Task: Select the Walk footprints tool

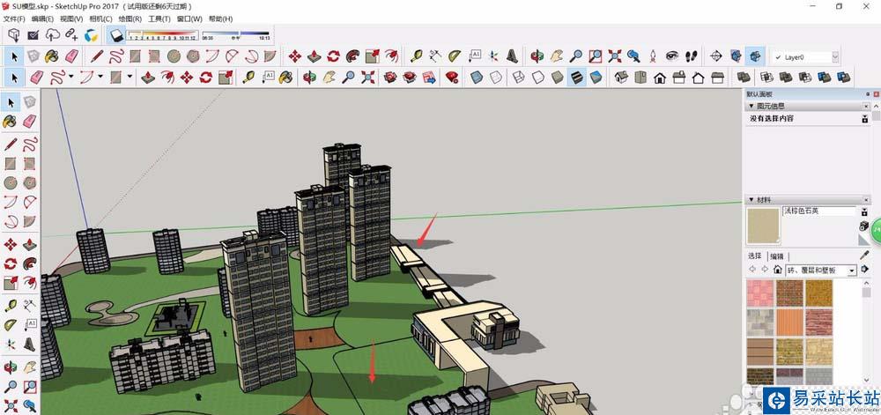Action: (692, 56)
